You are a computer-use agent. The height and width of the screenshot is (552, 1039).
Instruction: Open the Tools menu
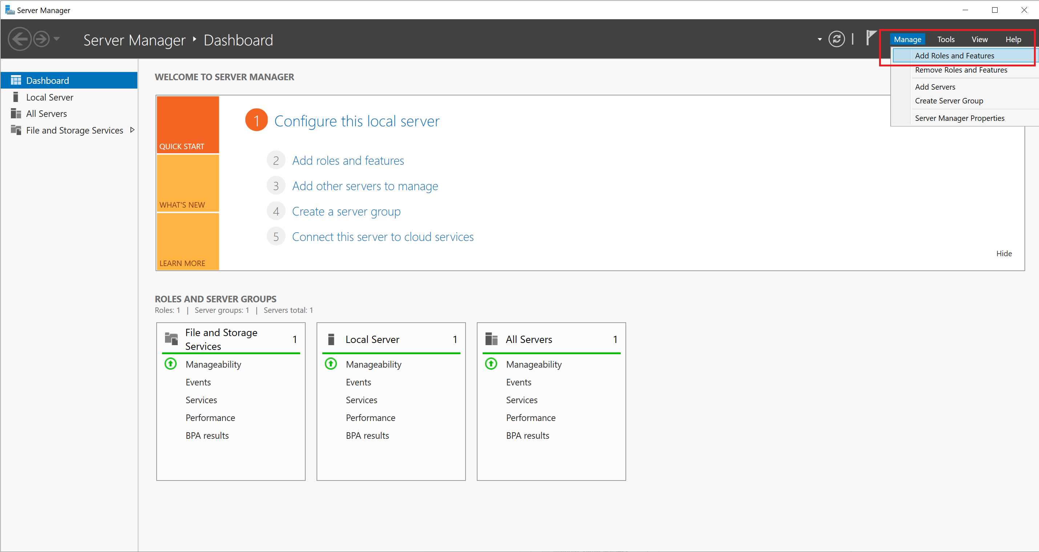(x=946, y=40)
